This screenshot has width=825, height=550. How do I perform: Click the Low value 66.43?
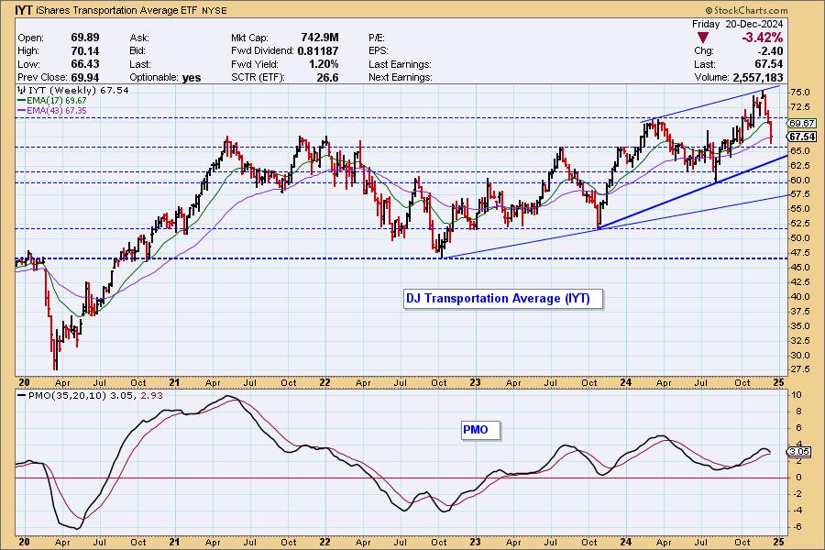point(85,64)
